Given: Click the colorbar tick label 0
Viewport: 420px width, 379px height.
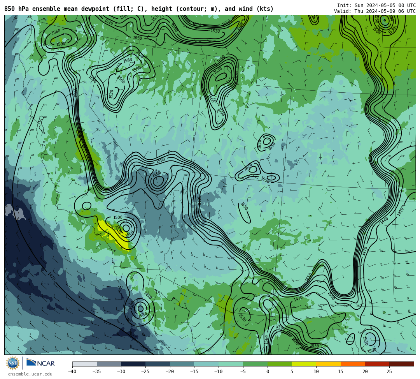Looking at the screenshot, I should (267, 372).
